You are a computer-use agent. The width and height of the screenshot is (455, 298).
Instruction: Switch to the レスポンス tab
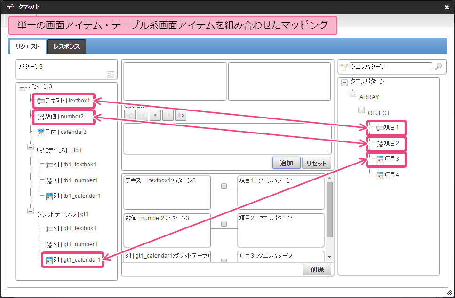(66, 47)
